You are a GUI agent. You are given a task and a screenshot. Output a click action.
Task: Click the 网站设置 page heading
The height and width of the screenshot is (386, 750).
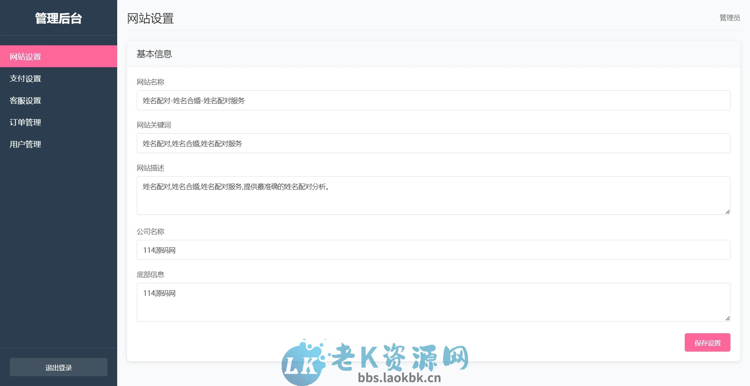click(150, 18)
